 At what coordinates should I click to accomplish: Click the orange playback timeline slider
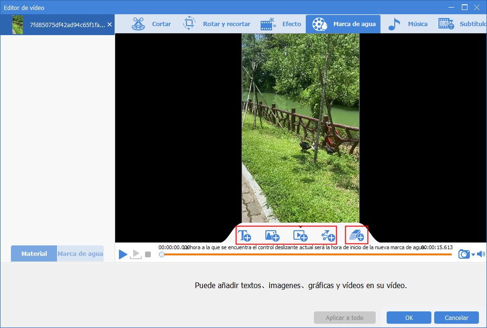click(306, 254)
